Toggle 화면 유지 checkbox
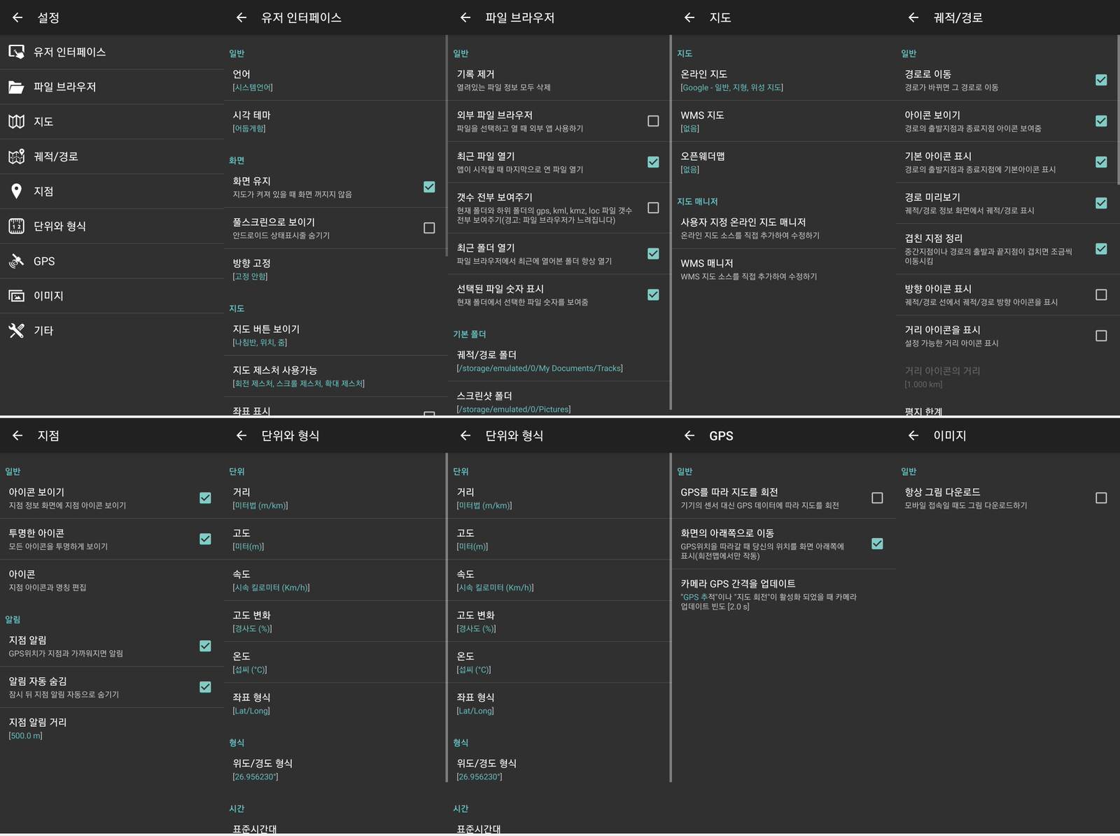 [429, 187]
